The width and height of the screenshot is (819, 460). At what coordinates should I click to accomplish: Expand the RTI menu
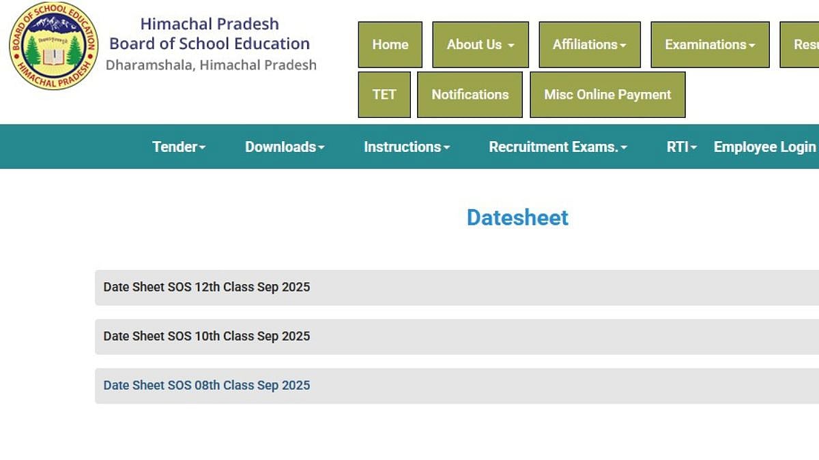(x=681, y=147)
